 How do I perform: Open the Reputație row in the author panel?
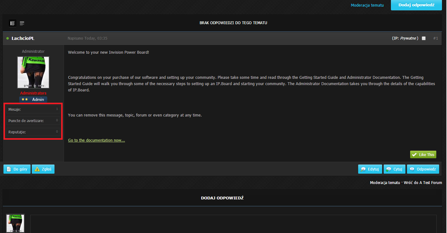pos(33,132)
